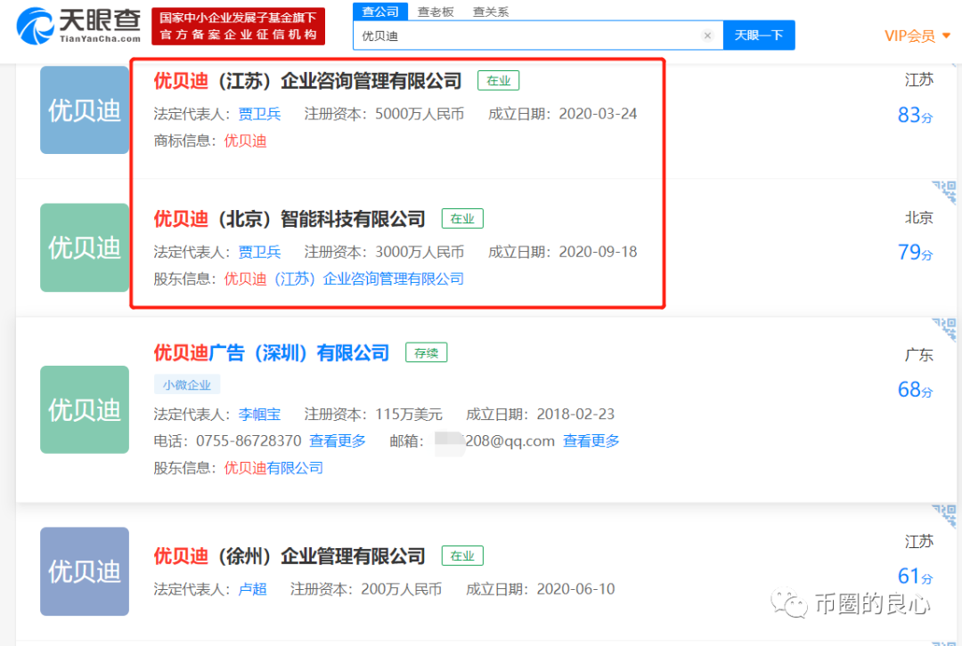Open the 61分 score
The height and width of the screenshot is (646, 962).
915,576
